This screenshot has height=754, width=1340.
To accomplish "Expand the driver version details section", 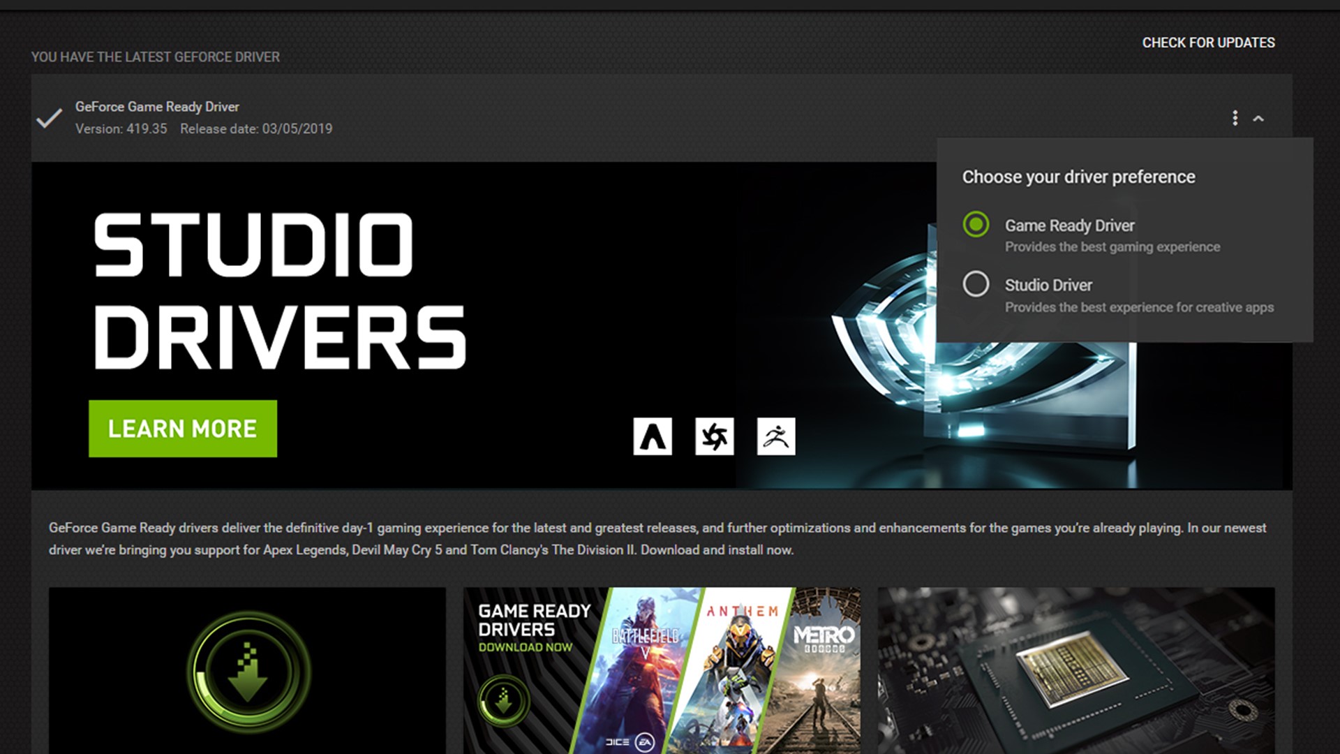I will [x=1259, y=118].
